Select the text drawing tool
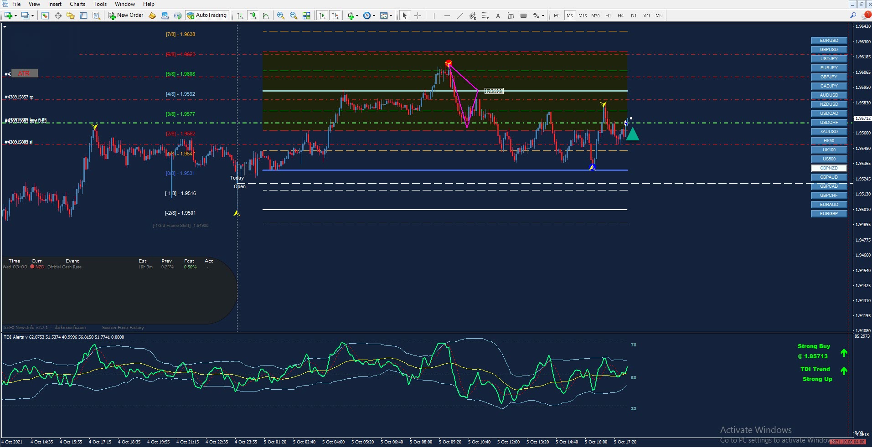The image size is (872, 448). click(498, 15)
